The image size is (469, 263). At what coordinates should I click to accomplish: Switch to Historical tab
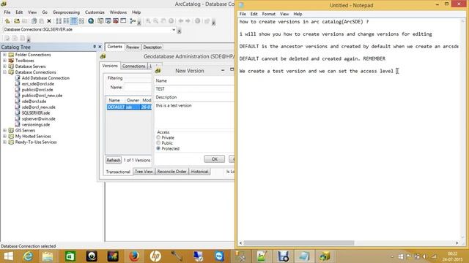pyautogui.click(x=199, y=172)
